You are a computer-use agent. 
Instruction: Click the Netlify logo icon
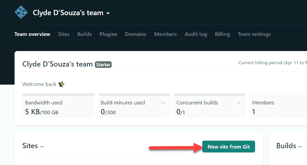[x=21, y=12]
